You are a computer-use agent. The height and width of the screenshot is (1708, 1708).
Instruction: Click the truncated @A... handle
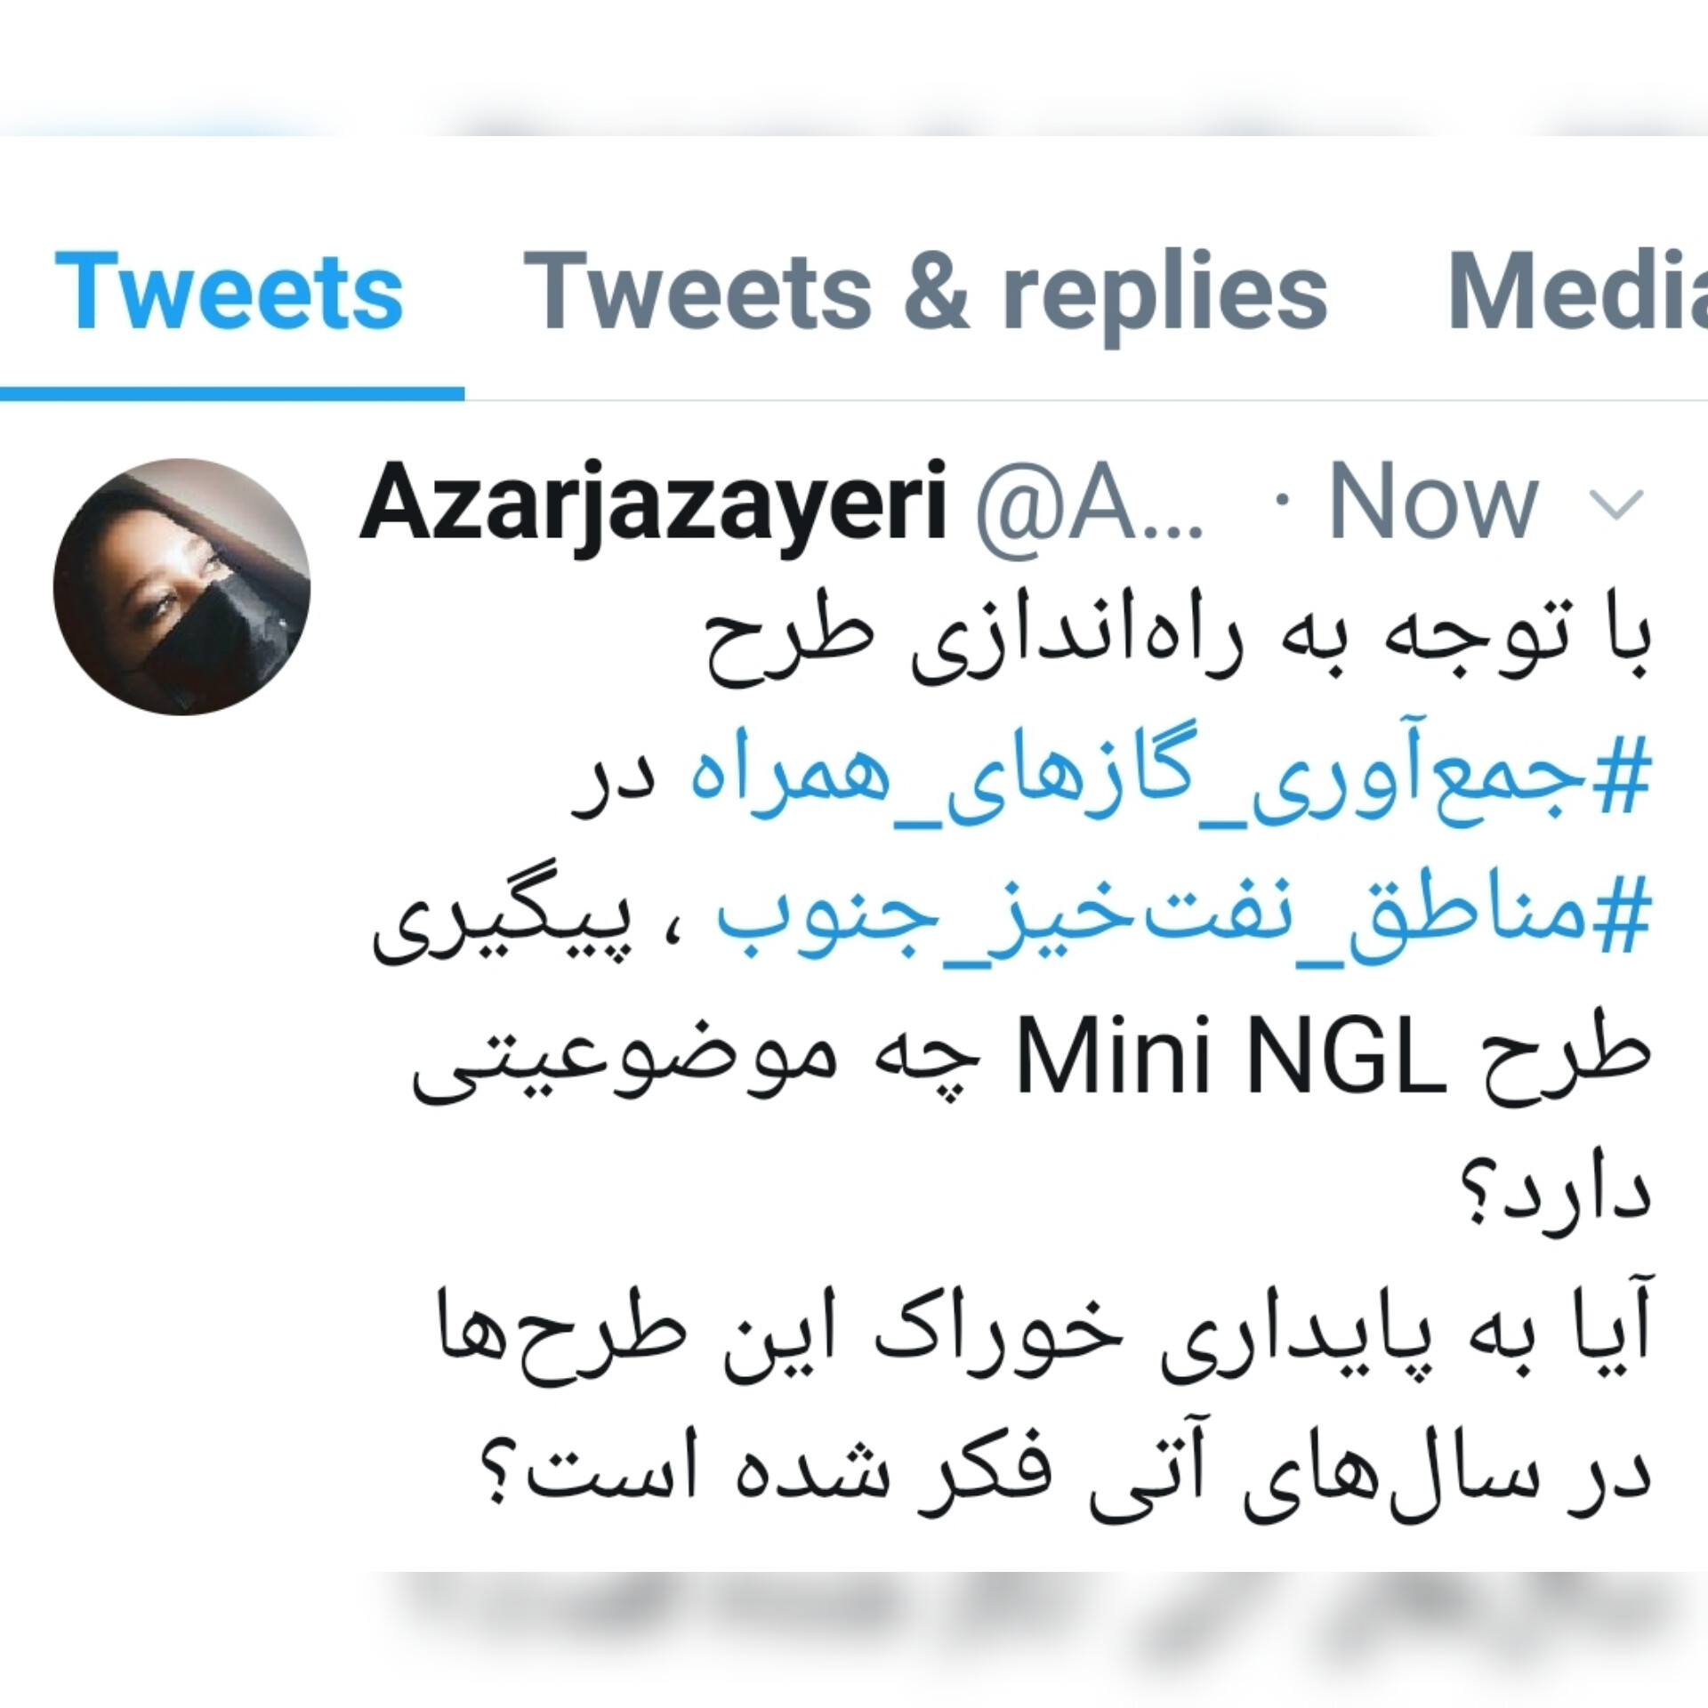1090,504
